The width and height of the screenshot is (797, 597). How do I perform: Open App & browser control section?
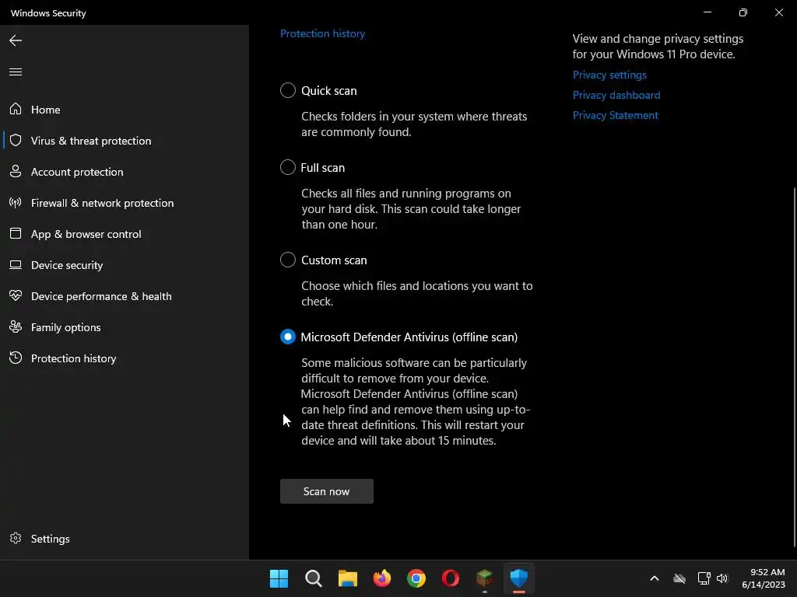[125, 234]
